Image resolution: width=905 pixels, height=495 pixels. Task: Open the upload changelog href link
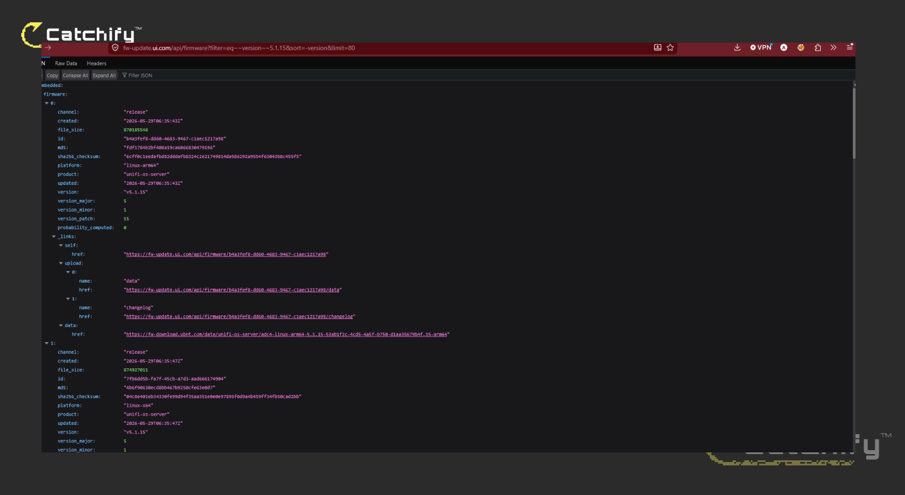pos(240,317)
